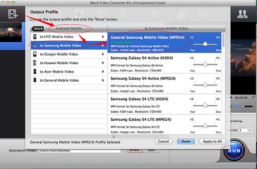Image resolution: width=257 pixels, height=169 pixels.
Task: Click the Google phone icon
Action: click(35, 54)
